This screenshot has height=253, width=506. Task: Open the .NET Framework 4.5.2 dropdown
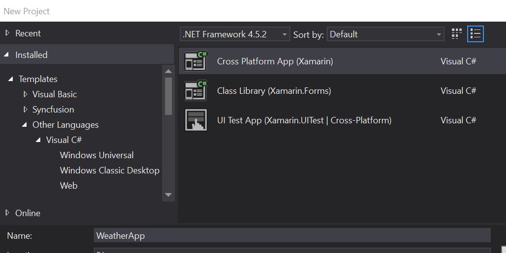pos(235,34)
